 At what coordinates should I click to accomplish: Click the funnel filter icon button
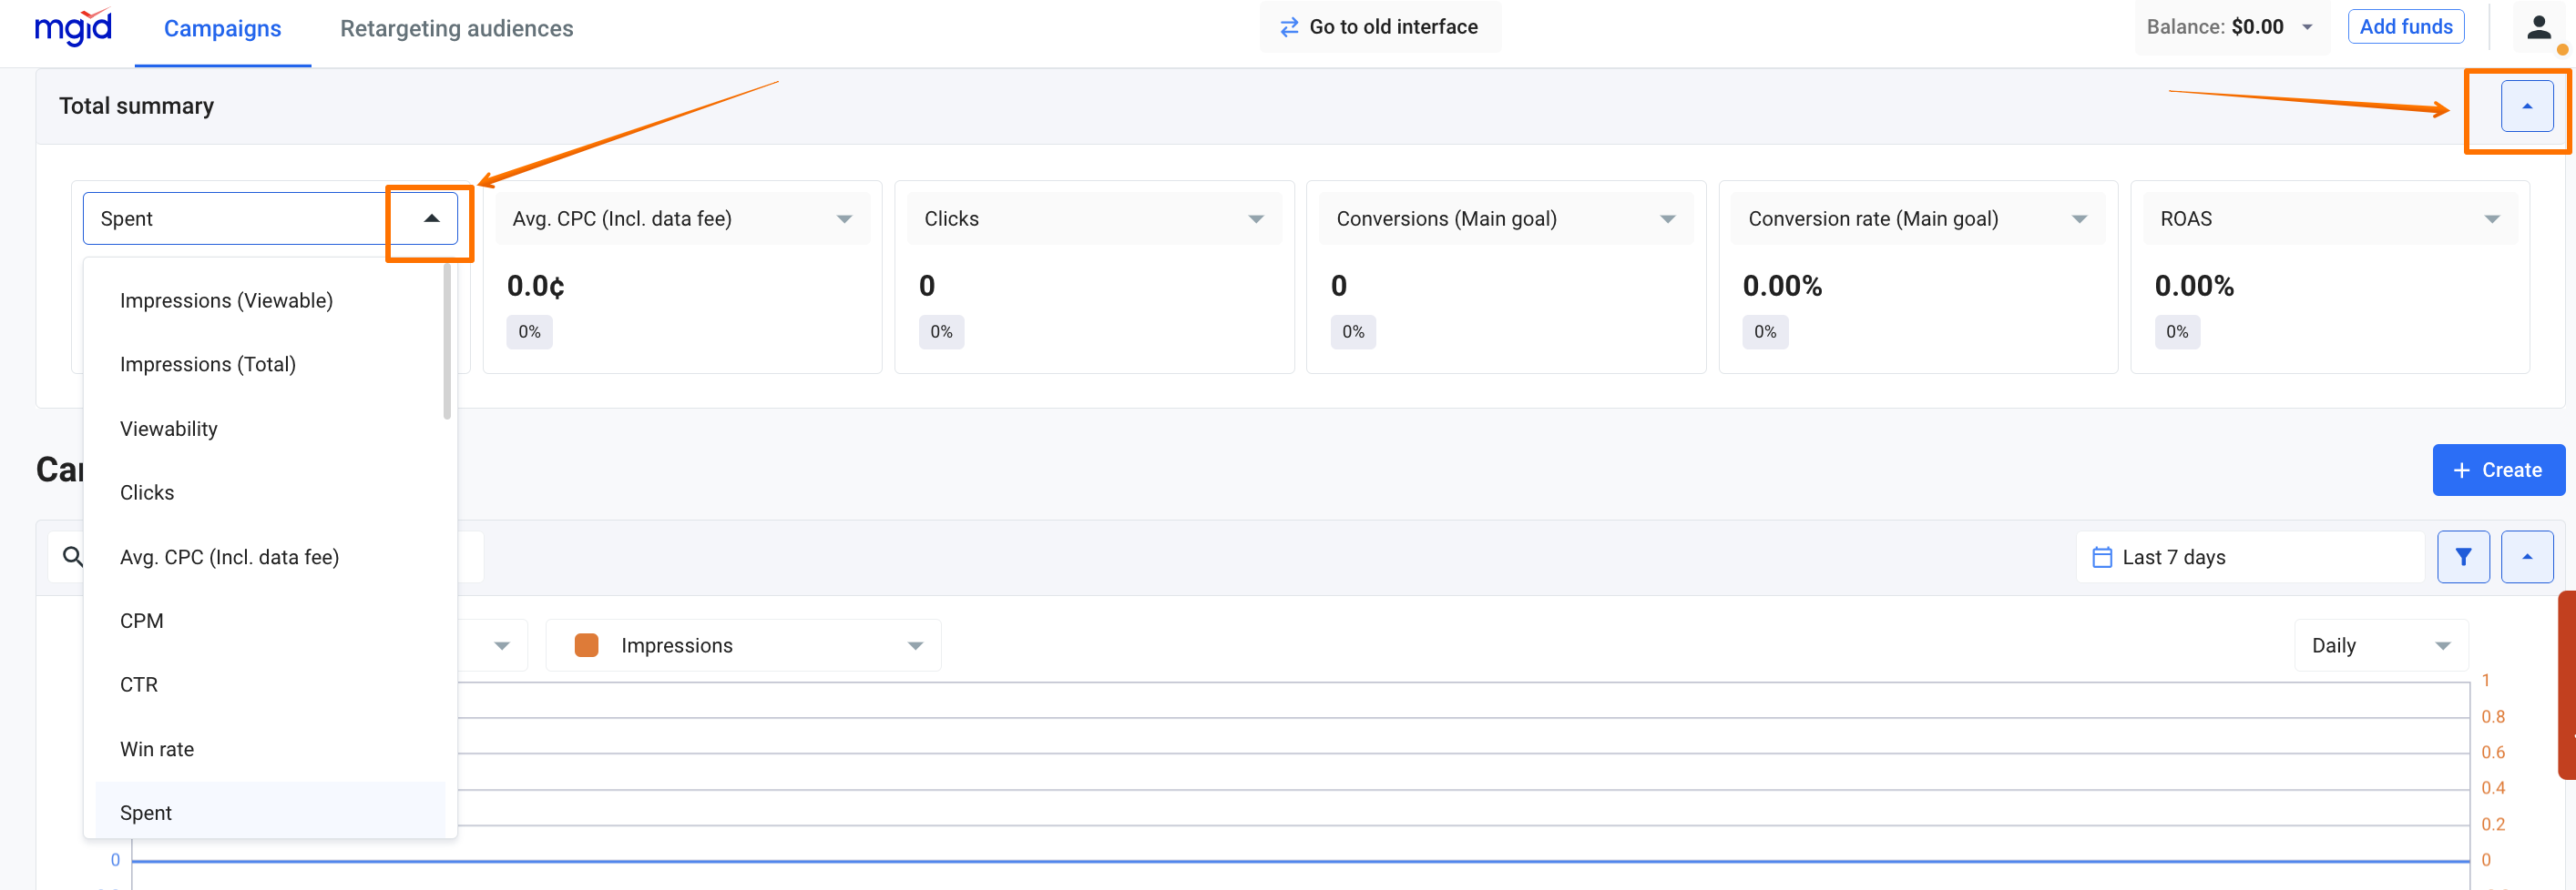[x=2462, y=557]
